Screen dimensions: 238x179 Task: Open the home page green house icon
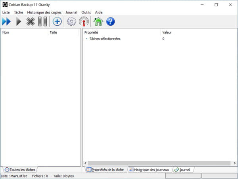click(x=98, y=21)
